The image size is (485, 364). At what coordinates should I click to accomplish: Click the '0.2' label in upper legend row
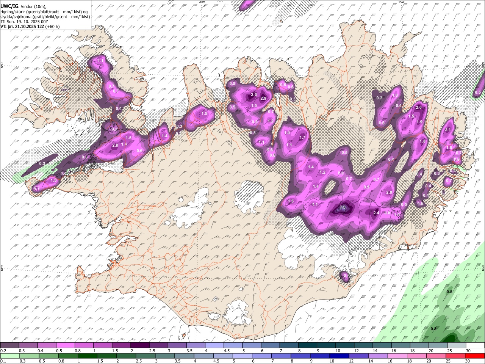pyautogui.click(x=3, y=351)
